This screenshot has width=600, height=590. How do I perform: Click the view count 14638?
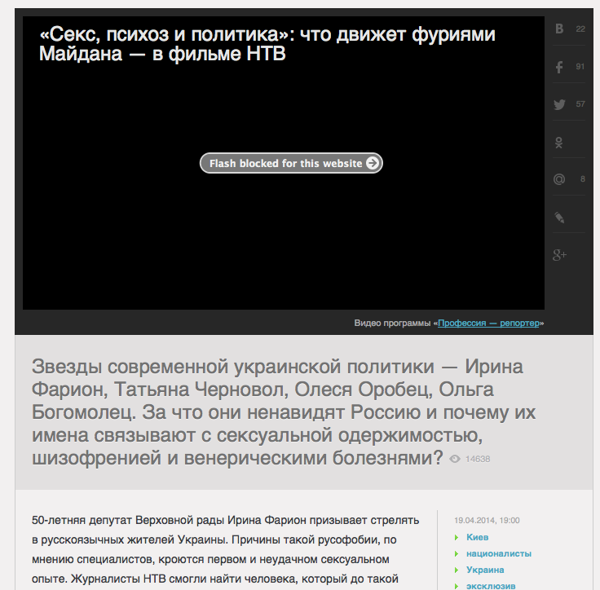coord(478,459)
